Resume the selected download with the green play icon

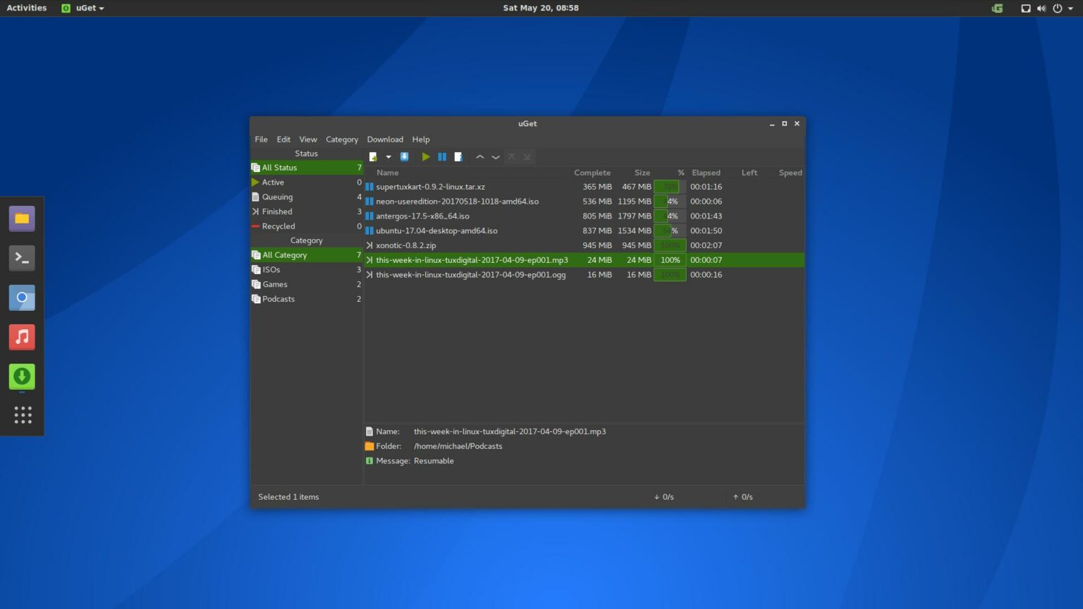[x=426, y=156]
